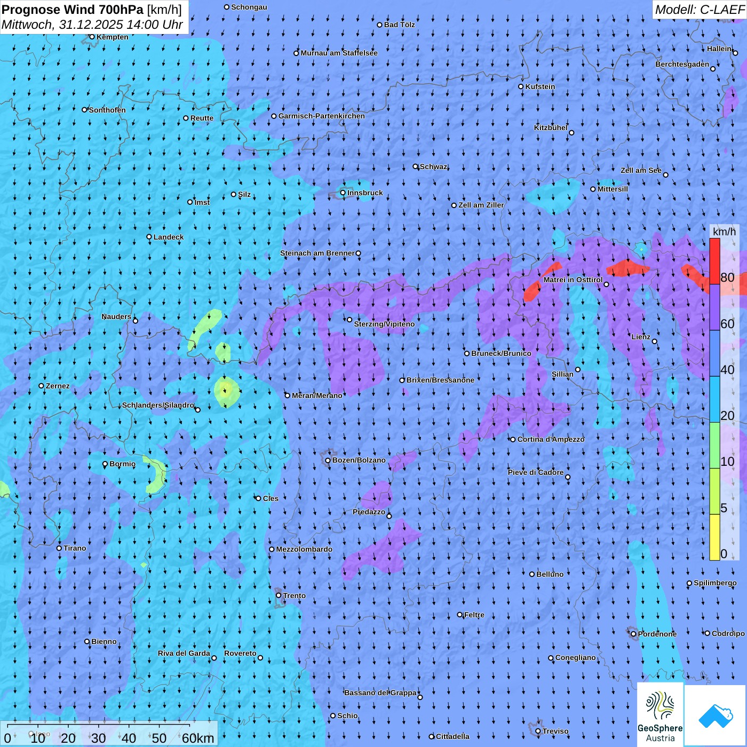The height and width of the screenshot is (747, 747).
Task: Select the red 80+ km/h legend swatch
Action: point(714,261)
